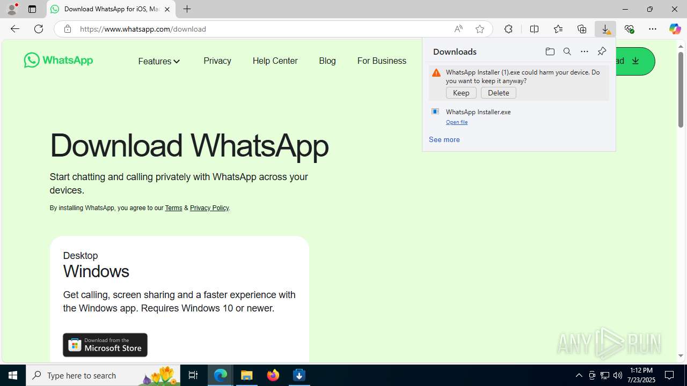This screenshot has width=687, height=386.
Task: Click the page vertical scrollbar thumb
Action: (681, 90)
